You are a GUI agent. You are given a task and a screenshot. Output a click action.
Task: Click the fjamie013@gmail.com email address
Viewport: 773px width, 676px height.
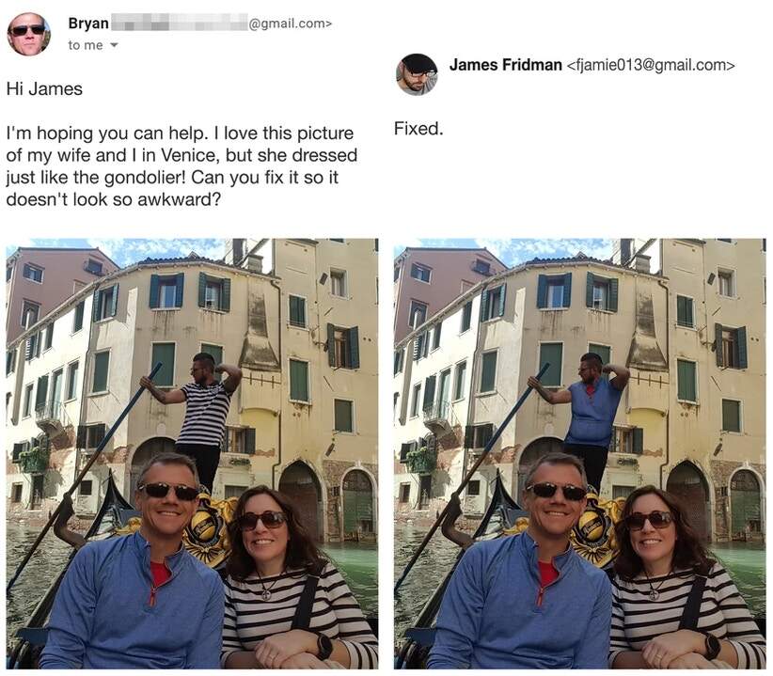coord(651,65)
